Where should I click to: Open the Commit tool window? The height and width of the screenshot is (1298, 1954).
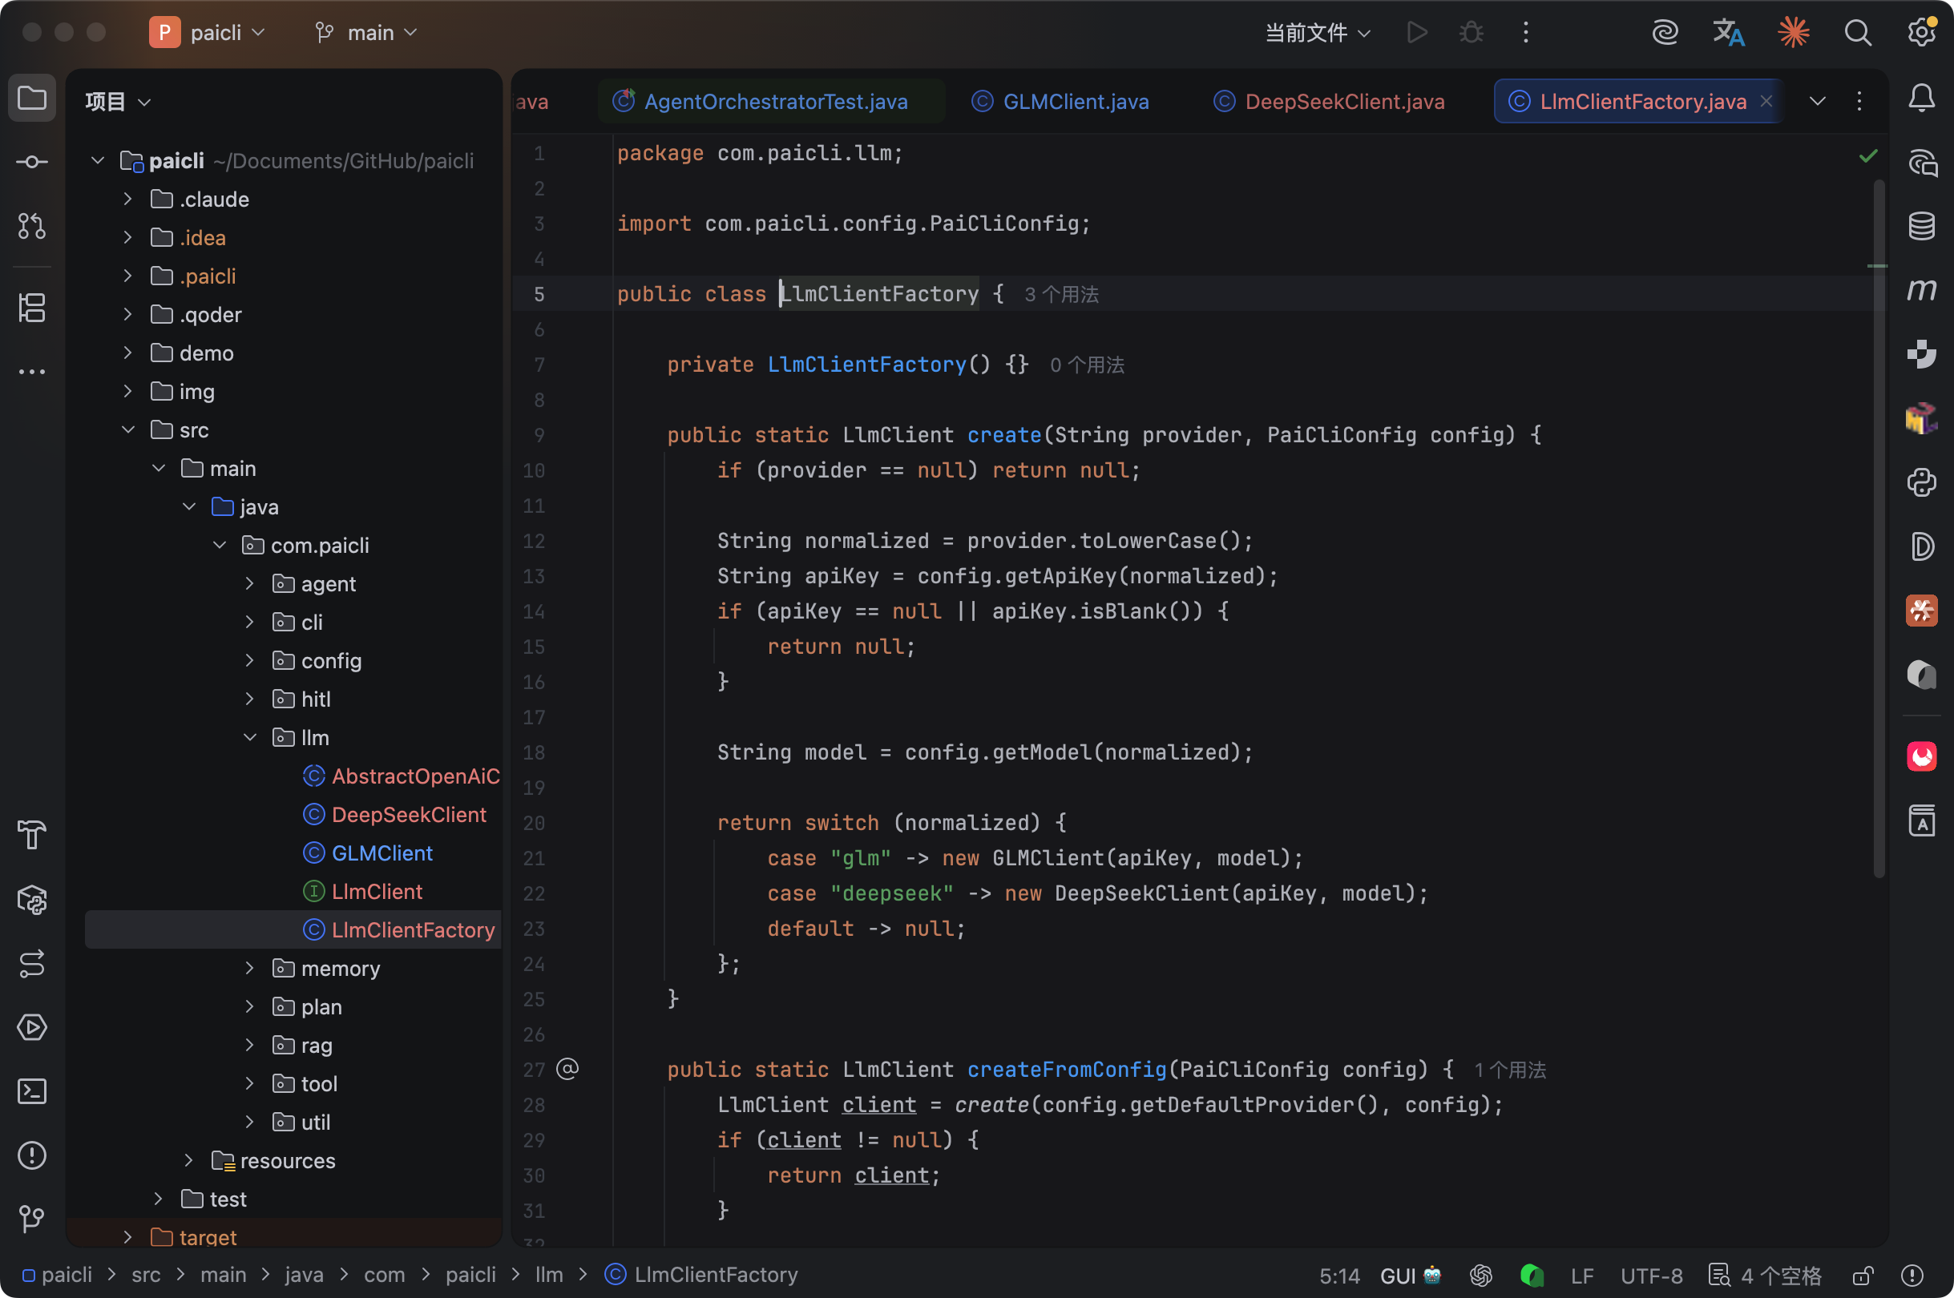pyautogui.click(x=31, y=162)
